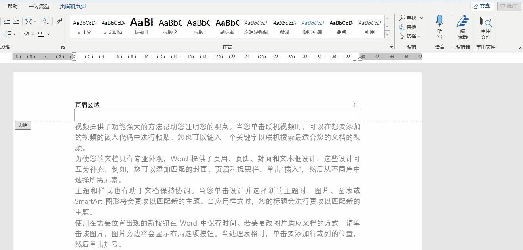Screen dimensions: 523x250
Task: Click the 查找 magnifier icon
Action: (x=403, y=17)
